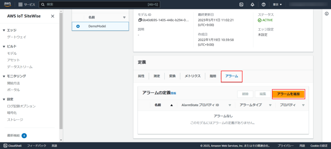Open the CloudShell icon in top bar
This screenshot has height=149, width=331.
241,5
